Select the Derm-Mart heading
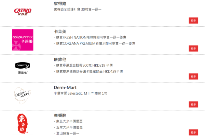 (65, 87)
